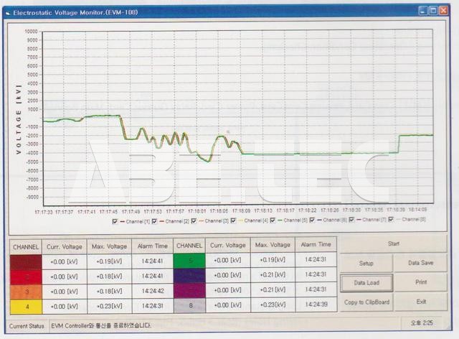Screen dimensions: 459x339
Task: Click the orange channel 3 color cell
Action: pos(26,292)
